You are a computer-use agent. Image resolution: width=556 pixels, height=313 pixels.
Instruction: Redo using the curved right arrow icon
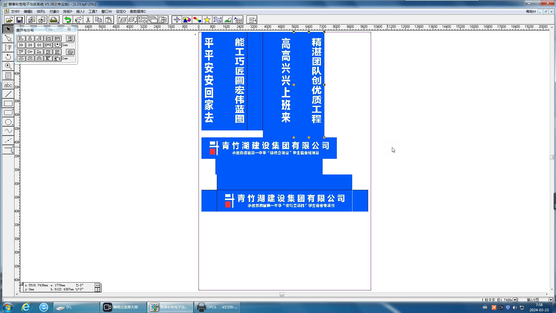pos(78,20)
